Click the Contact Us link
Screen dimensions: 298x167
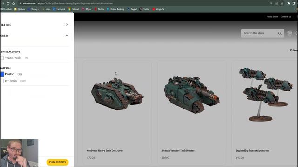click(285, 17)
